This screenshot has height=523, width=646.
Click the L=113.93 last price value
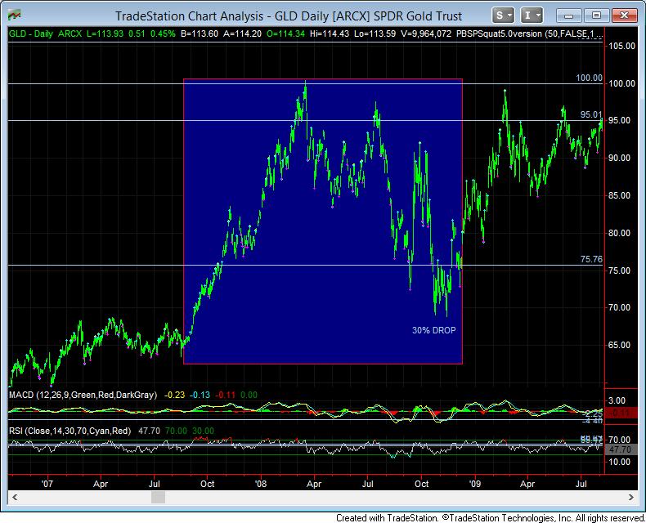(105, 34)
